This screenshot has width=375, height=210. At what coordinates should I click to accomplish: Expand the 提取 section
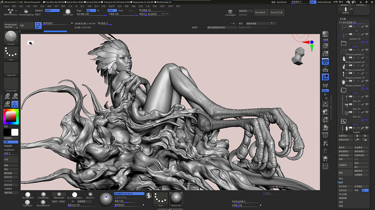[341, 206]
